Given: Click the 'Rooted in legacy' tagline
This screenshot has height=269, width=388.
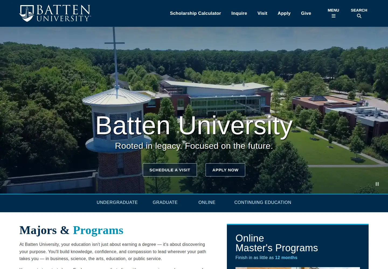Looking at the screenshot, I should pos(194,146).
